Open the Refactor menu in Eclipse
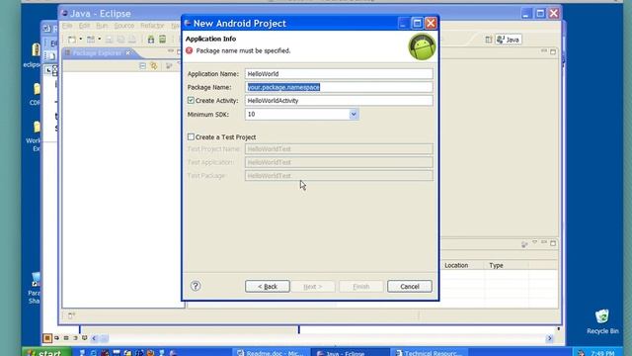Screen dimensions: 632x356 click(x=152, y=26)
